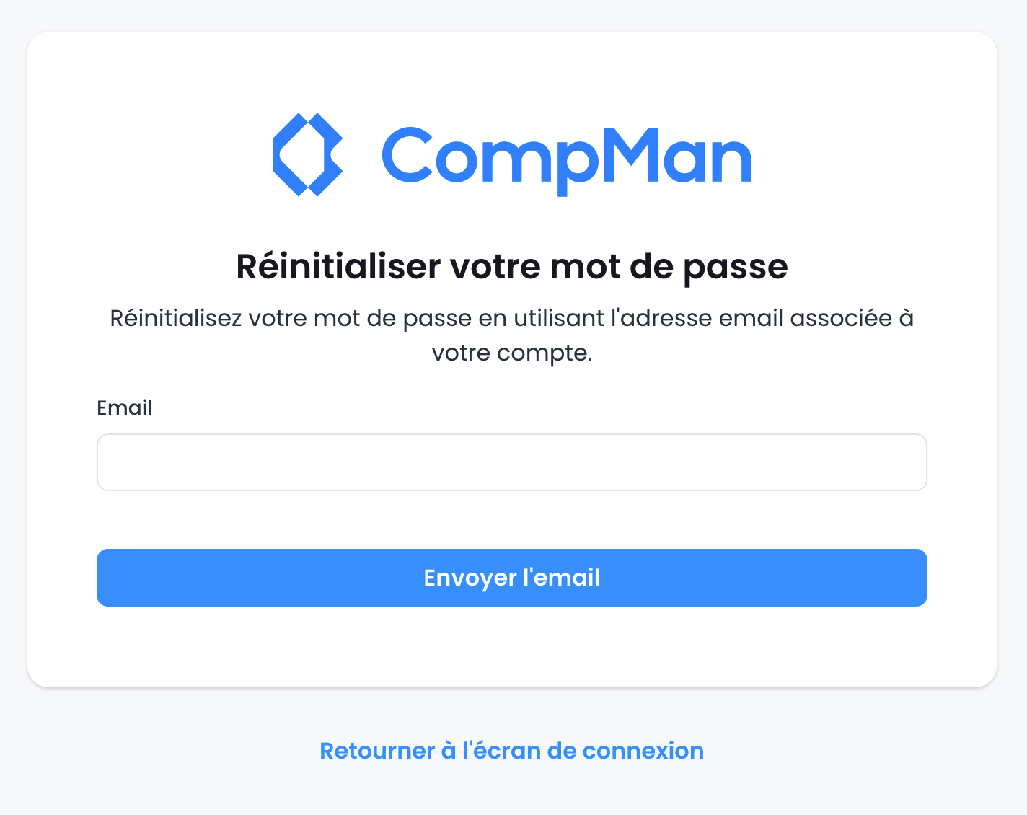Click the CompMan diamond logo icon
Image resolution: width=1027 pixels, height=815 pixels.
[x=307, y=154]
